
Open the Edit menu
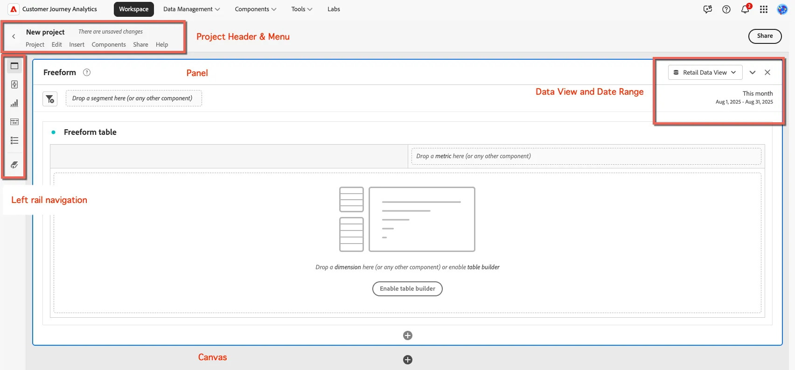[57, 44]
